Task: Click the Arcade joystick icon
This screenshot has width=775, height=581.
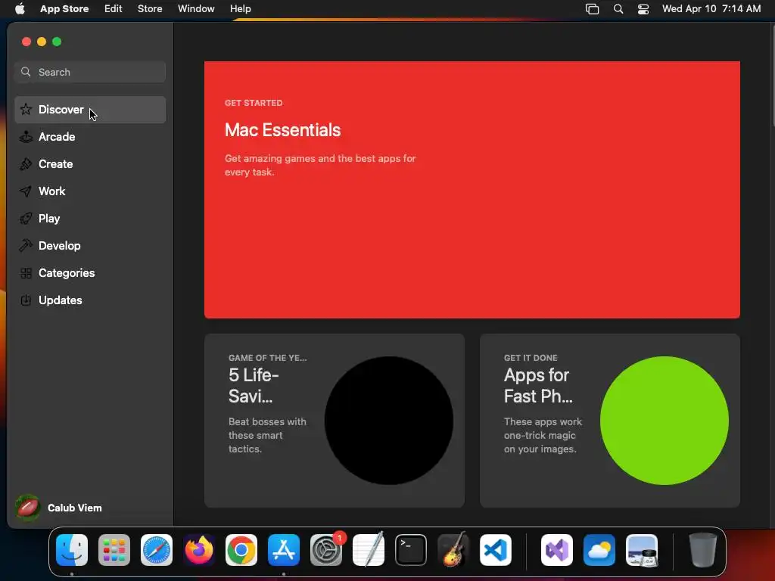Action: coord(26,137)
